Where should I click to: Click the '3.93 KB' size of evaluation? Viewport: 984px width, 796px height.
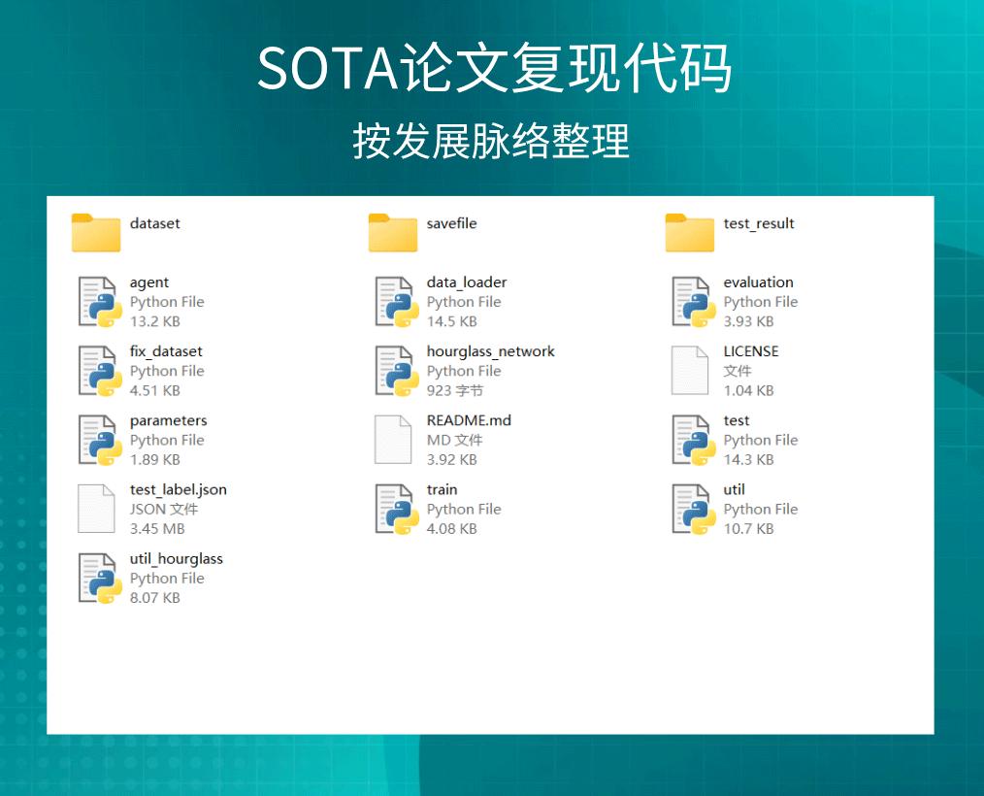tap(748, 321)
